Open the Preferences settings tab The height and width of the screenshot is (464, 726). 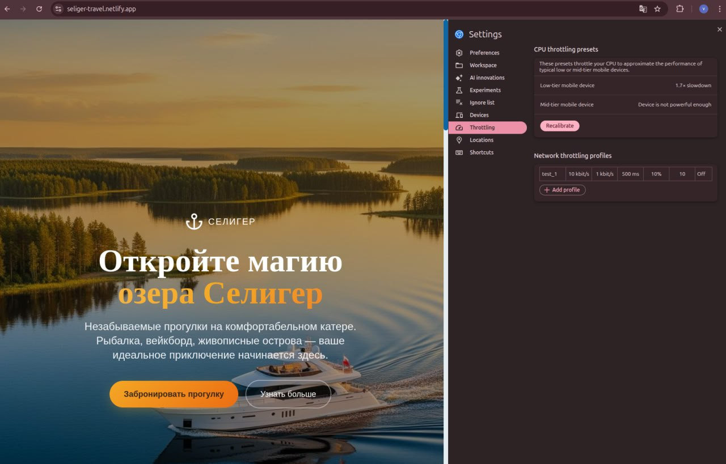pos(484,53)
